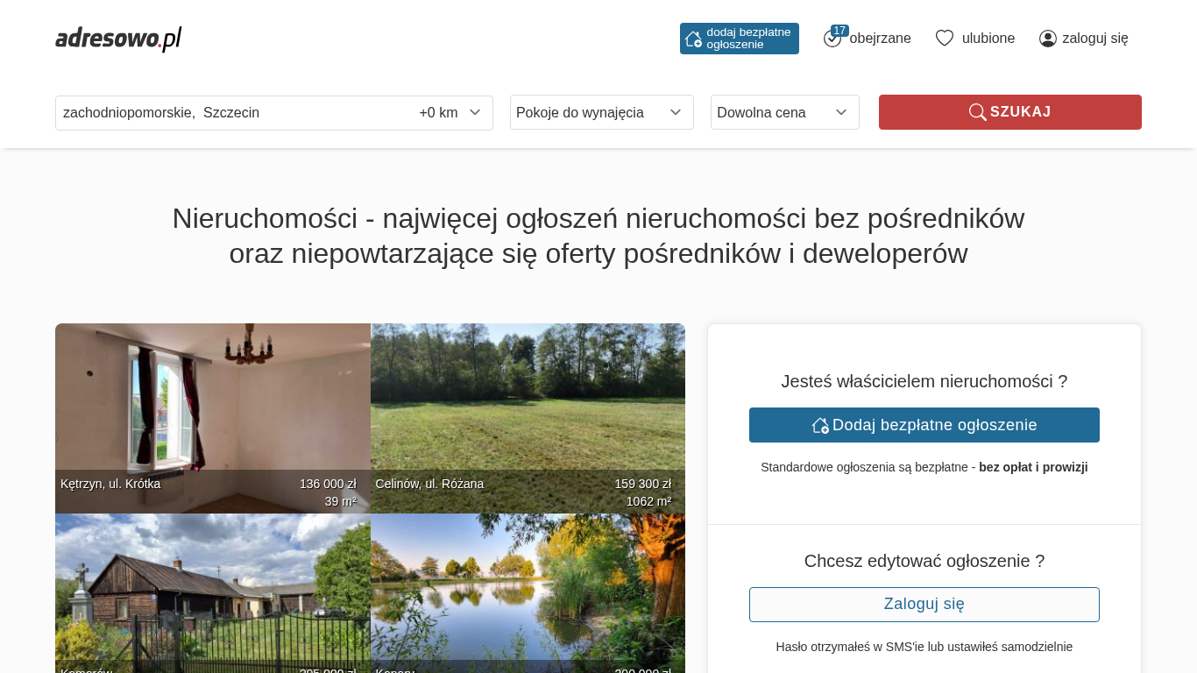Click magnifier icon in the Szukaj button

coord(977,112)
